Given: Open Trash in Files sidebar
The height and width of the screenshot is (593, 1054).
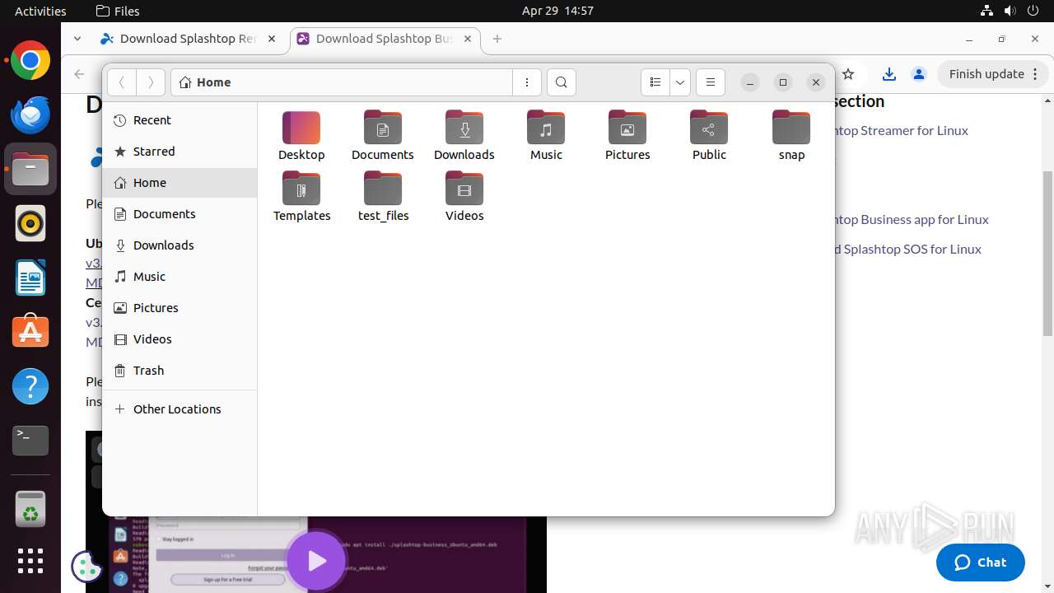Looking at the screenshot, I should (180, 371).
